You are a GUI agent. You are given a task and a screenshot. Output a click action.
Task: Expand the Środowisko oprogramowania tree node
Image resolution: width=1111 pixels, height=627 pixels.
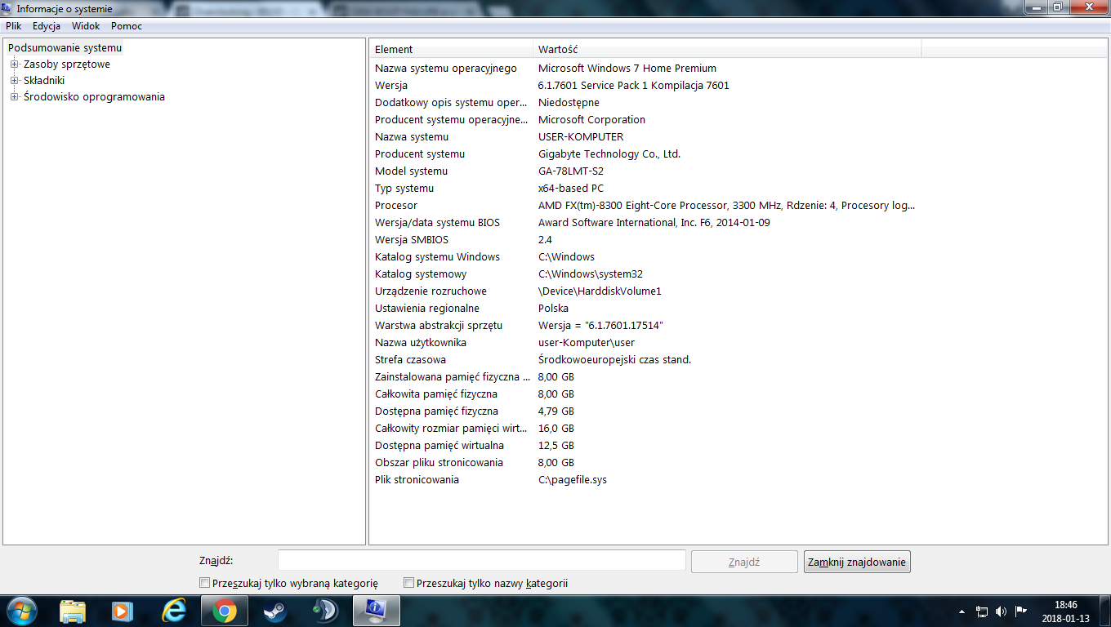pos(14,97)
